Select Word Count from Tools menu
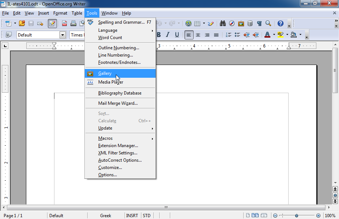This screenshot has height=219, width=339. pos(120,38)
